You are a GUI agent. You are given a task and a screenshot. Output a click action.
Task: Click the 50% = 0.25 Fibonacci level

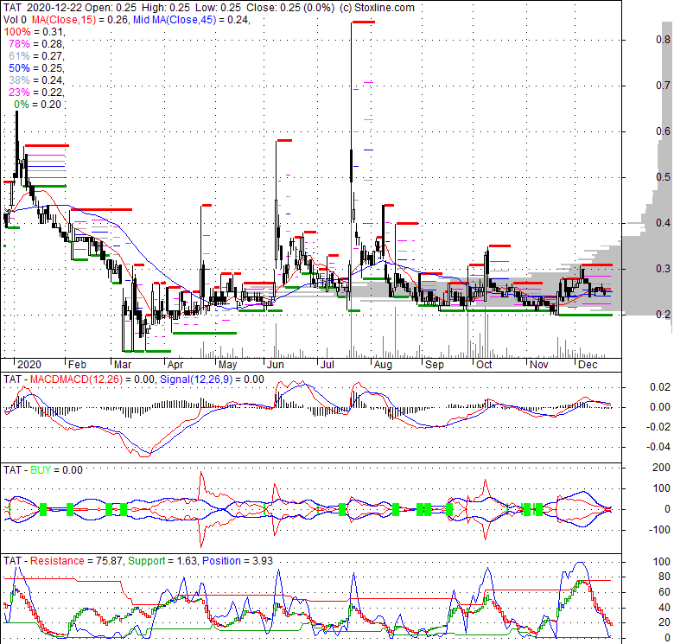click(36, 68)
